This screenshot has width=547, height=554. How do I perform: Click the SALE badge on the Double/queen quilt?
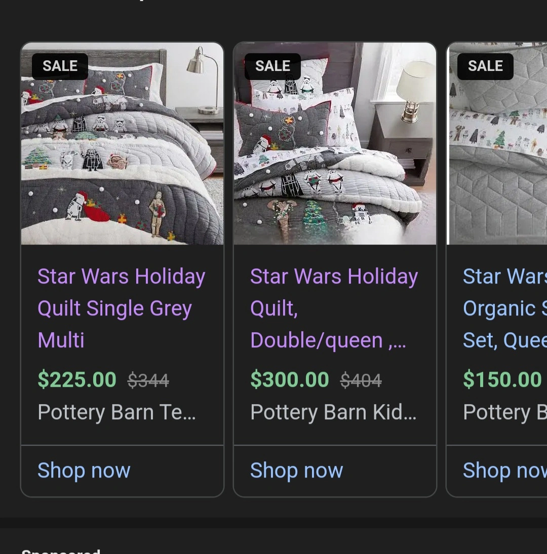point(272,66)
